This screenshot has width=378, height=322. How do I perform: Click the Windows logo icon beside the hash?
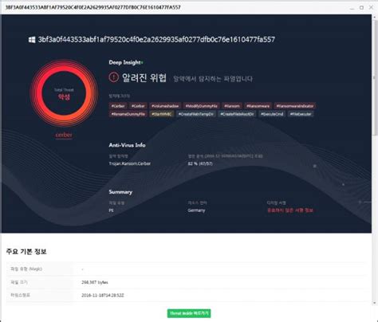pyautogui.click(x=32, y=40)
